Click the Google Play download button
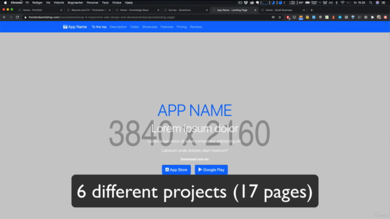 [x=211, y=170]
